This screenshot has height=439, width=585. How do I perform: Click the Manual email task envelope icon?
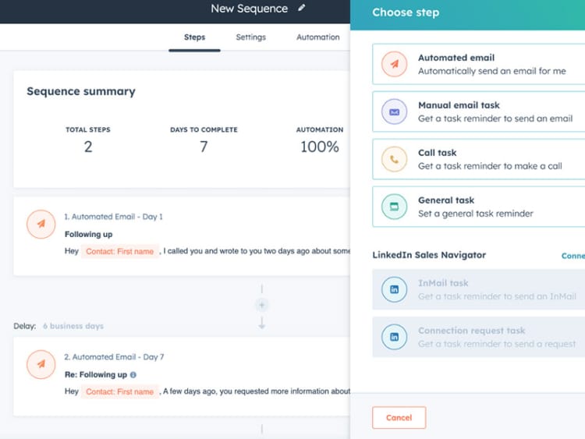(394, 112)
